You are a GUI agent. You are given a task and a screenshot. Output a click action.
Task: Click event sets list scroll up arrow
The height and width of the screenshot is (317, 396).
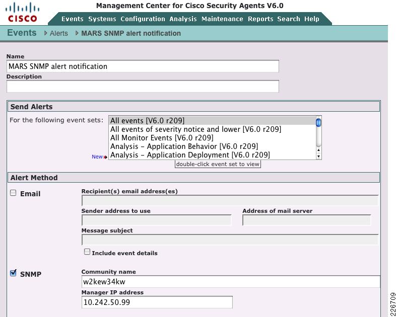[318, 150]
